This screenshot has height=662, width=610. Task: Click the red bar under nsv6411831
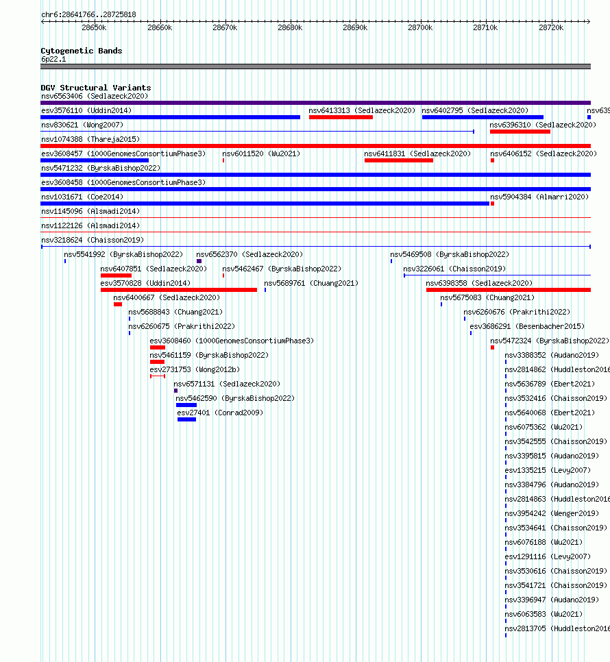(399, 160)
